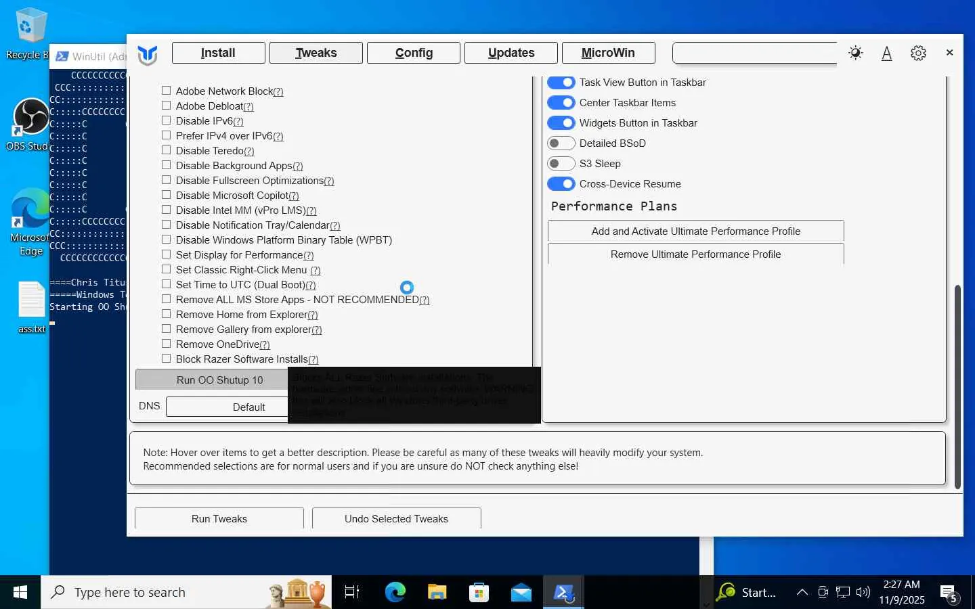
Task: Switch to the Tweaks tab
Action: (x=316, y=53)
